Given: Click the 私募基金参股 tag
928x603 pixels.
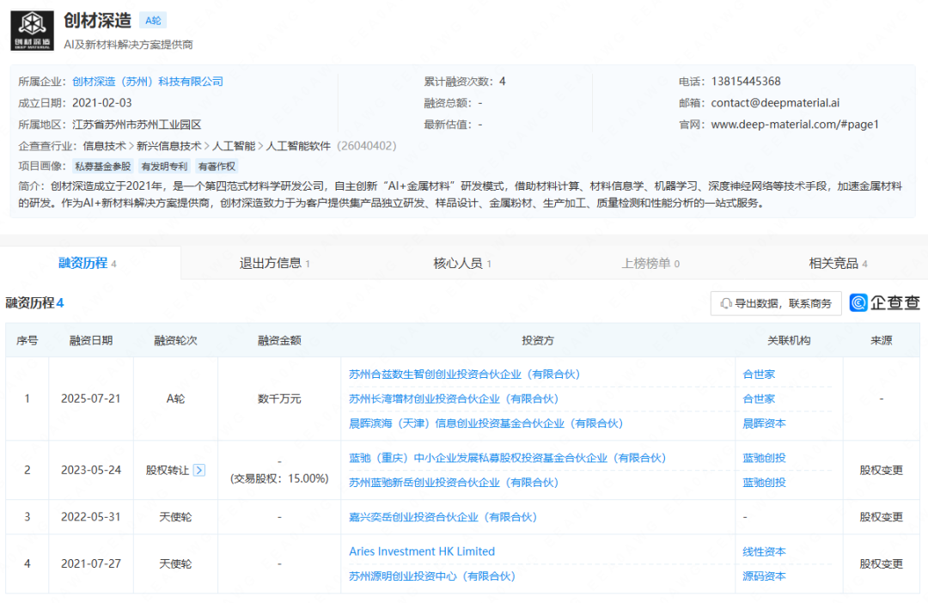Looking at the screenshot, I should coord(103,167).
